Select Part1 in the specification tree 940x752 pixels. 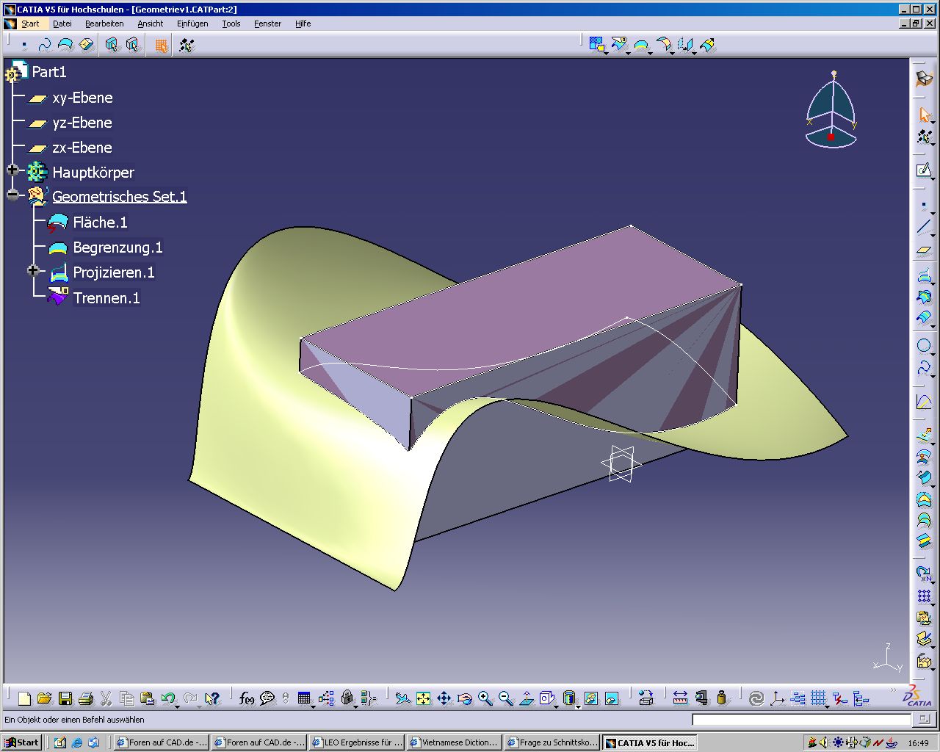coord(49,72)
